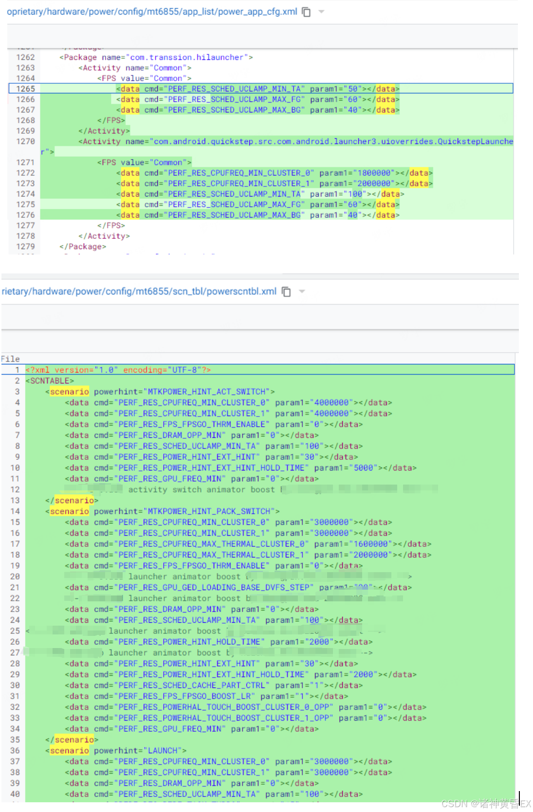Click MAX_THERMAL_CLUSTER_0 param 1600000 line
The width and height of the screenshot is (533, 812).
pyautogui.click(x=248, y=544)
